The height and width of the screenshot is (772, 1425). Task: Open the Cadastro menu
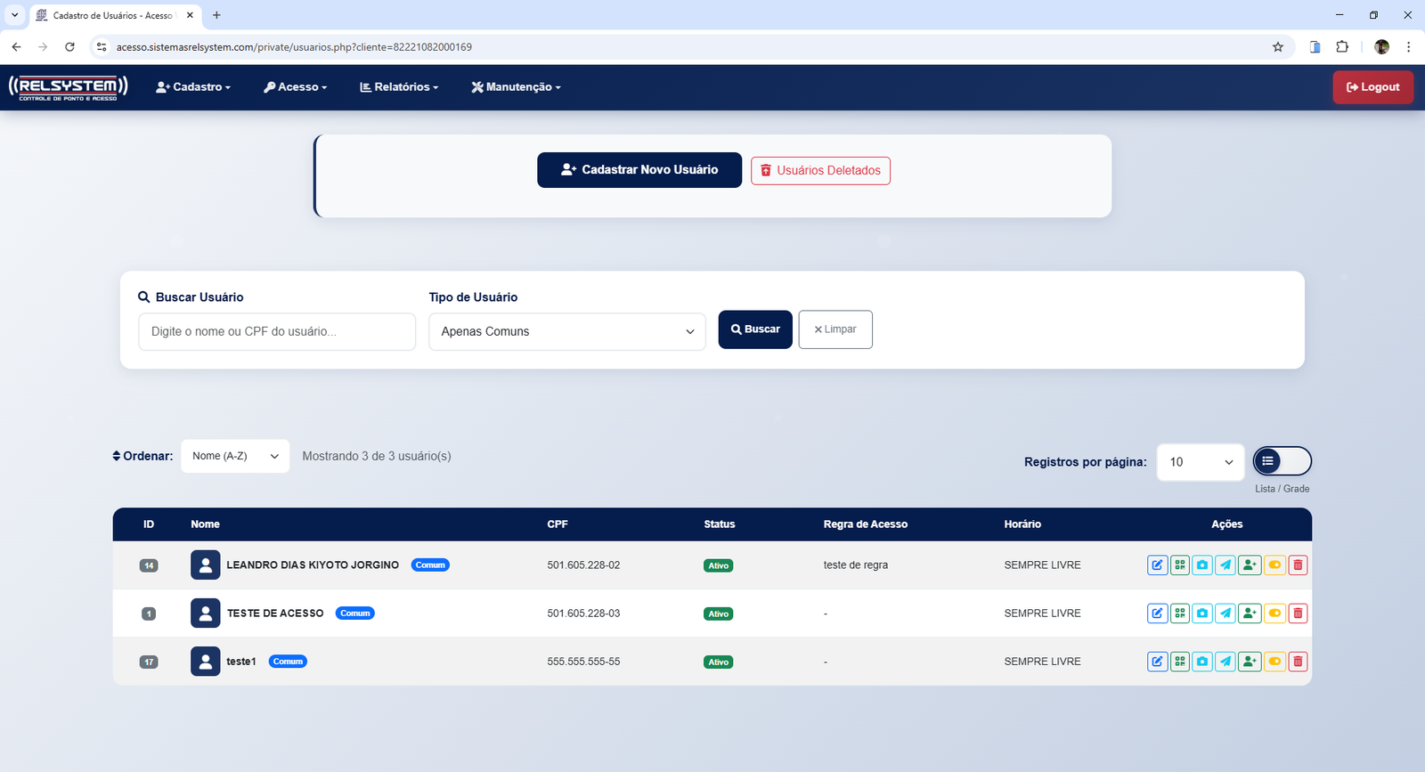point(193,87)
